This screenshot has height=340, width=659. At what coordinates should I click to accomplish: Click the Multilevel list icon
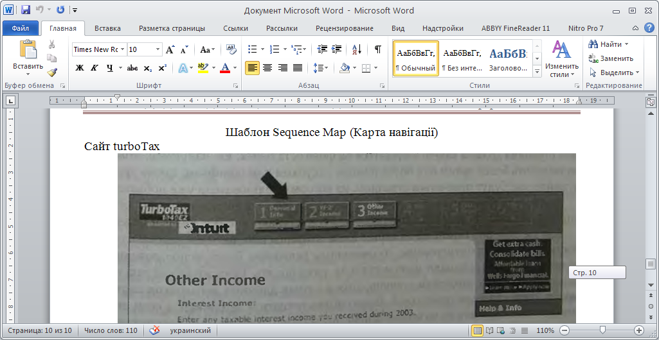tap(296, 49)
